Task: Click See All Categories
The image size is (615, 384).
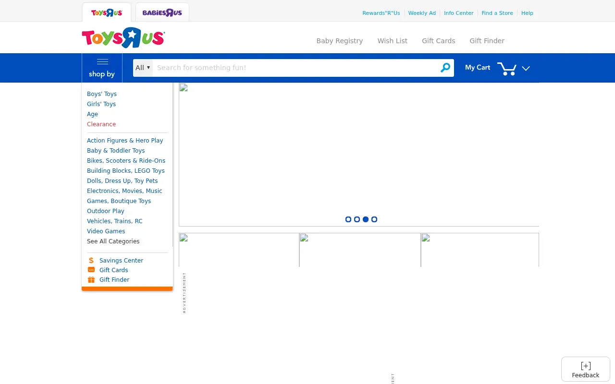Action: click(x=113, y=241)
